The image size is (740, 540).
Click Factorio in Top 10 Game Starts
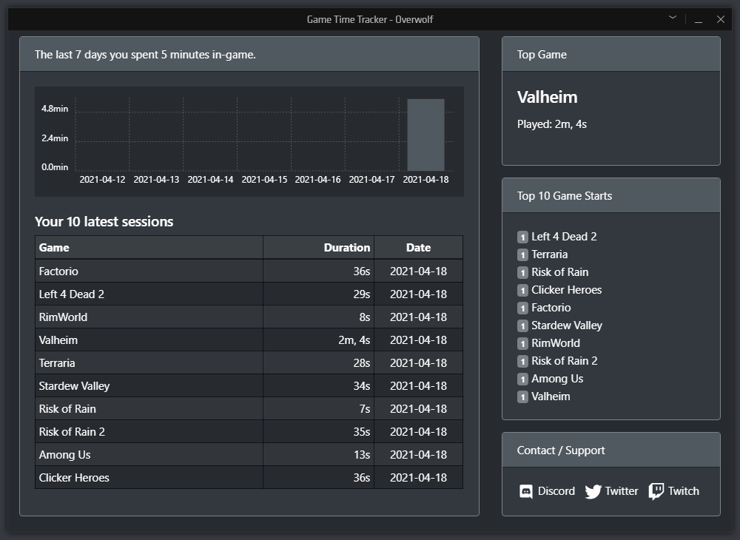551,308
